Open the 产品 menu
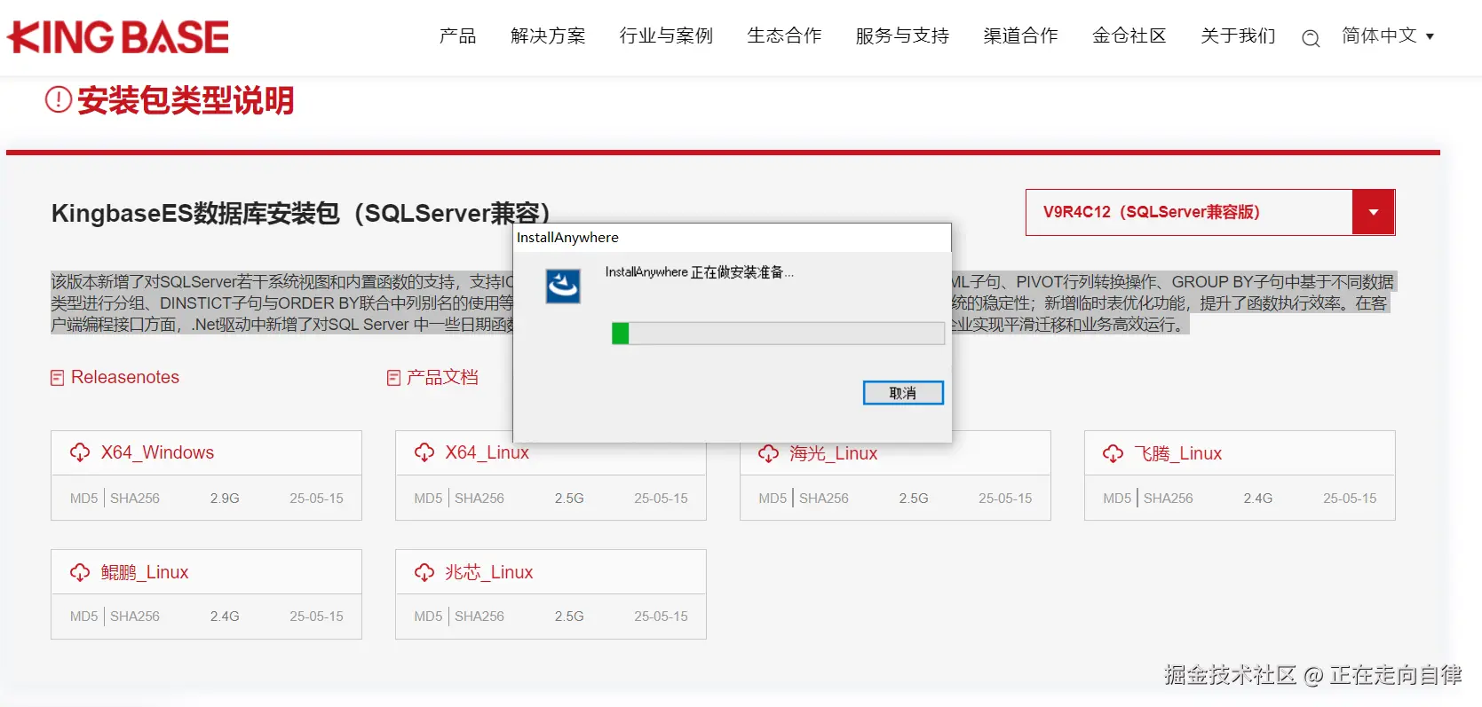The width and height of the screenshot is (1482, 707). point(458,35)
